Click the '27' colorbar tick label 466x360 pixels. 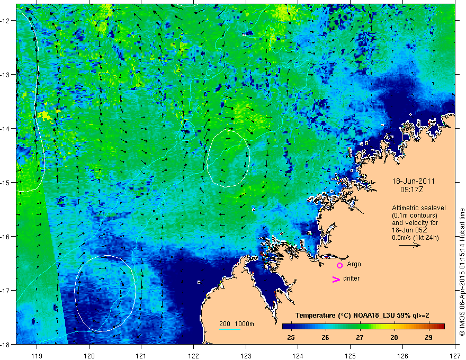[360, 337]
